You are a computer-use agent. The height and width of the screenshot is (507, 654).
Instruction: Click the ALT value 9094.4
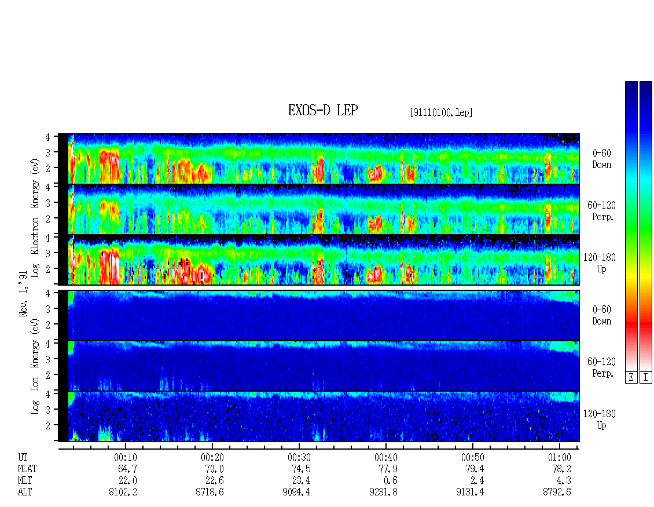[x=296, y=493]
